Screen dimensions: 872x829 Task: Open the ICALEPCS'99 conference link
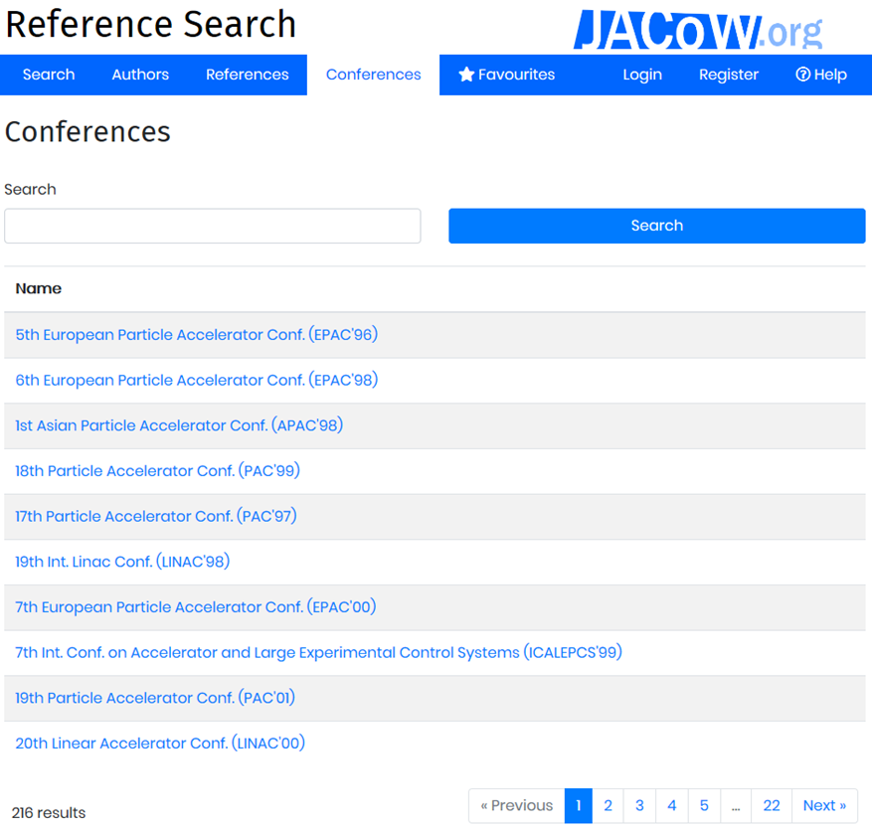point(318,652)
